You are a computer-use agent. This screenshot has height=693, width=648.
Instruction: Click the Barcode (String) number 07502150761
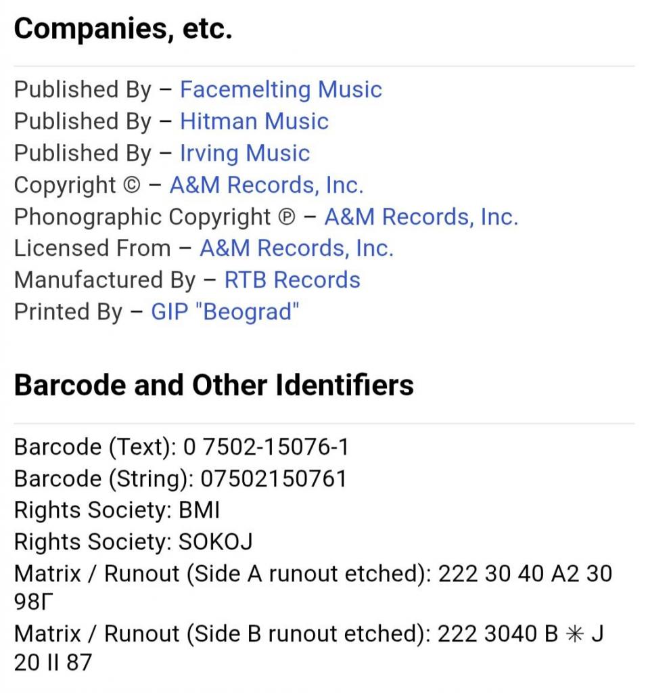pyautogui.click(x=273, y=479)
